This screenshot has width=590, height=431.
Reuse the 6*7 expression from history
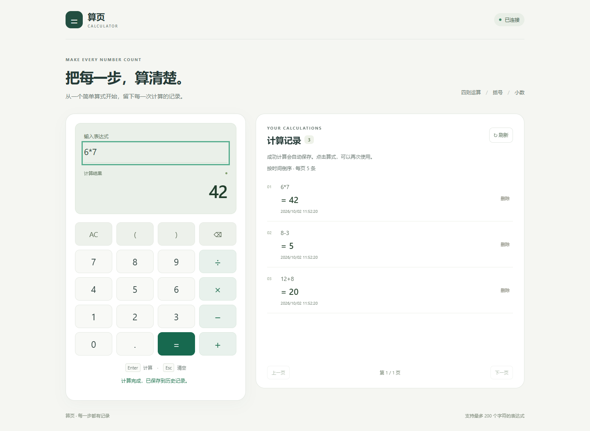(x=285, y=187)
